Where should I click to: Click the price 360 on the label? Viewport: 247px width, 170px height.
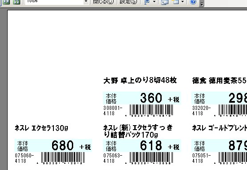tap(151, 98)
